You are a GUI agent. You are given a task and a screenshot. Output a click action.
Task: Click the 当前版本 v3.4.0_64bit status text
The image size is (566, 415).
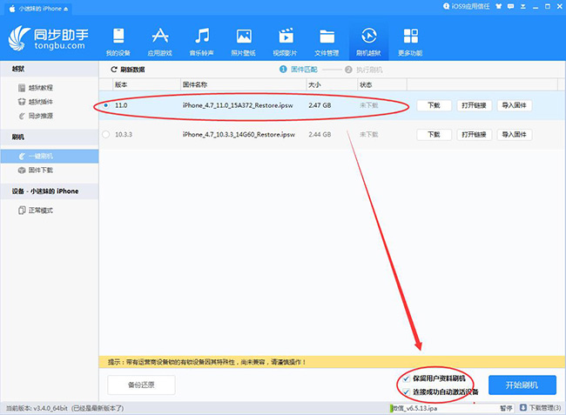(65, 408)
